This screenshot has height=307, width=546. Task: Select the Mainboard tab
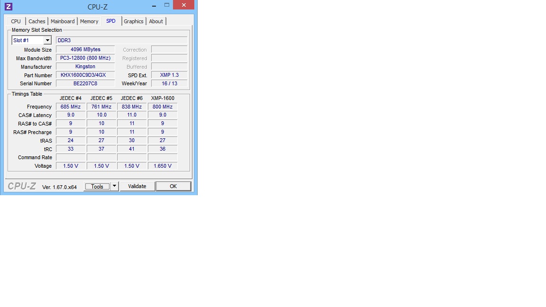tap(63, 21)
